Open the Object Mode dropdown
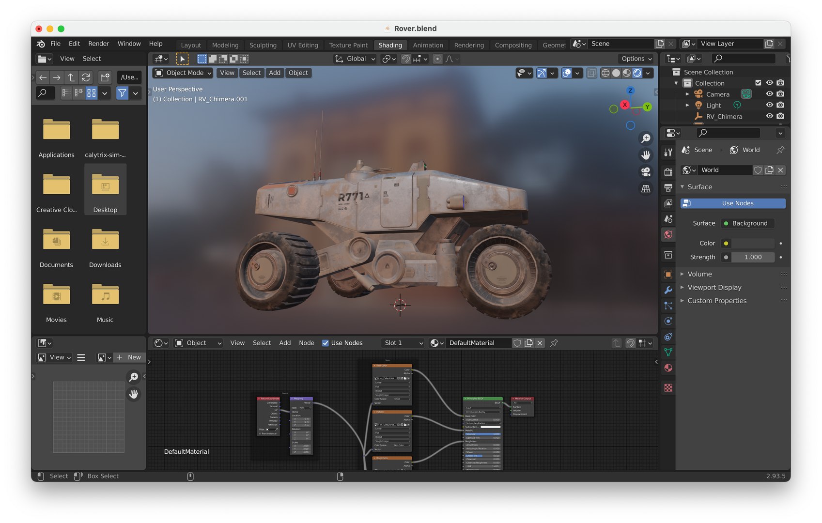Screen dimensions: 822x523 [x=183, y=73]
